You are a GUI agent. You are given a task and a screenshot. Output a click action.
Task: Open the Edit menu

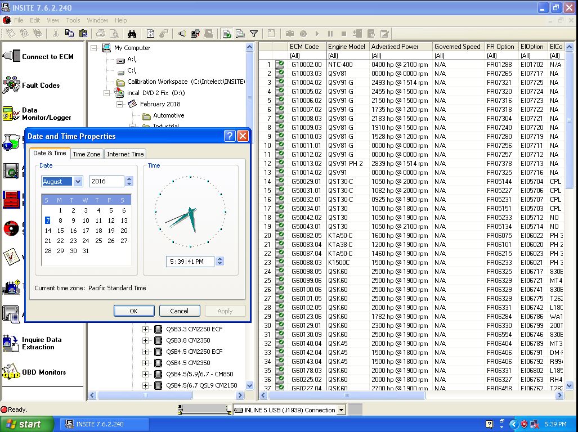click(x=35, y=20)
